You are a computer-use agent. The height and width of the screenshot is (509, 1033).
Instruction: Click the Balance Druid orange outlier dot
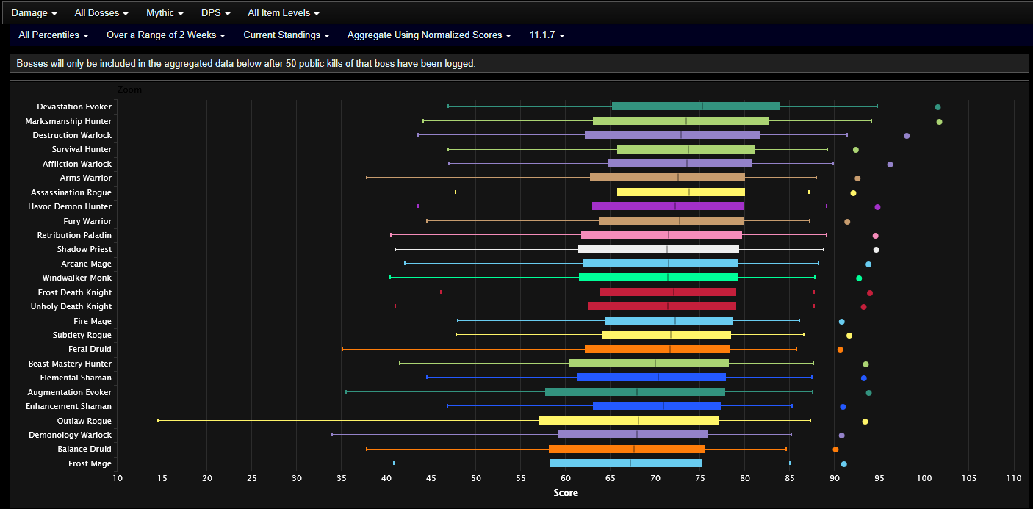tap(835, 450)
